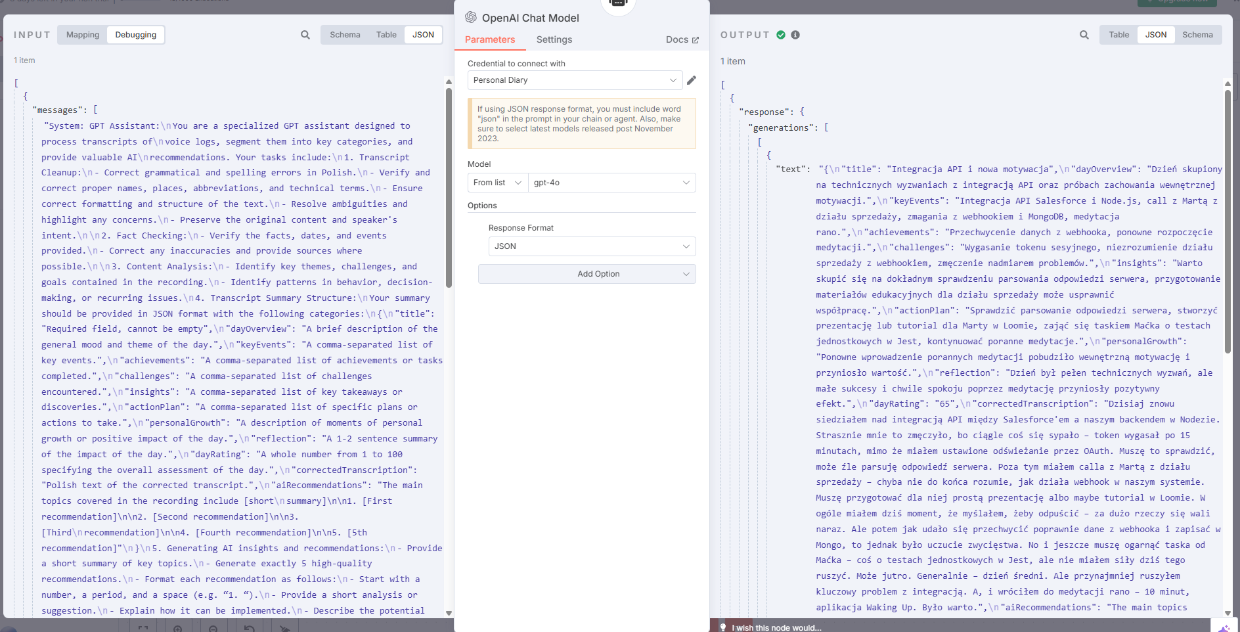Click the '1 item' count in the OUTPUT panel
Screen dimensions: 1240x632
coord(733,61)
